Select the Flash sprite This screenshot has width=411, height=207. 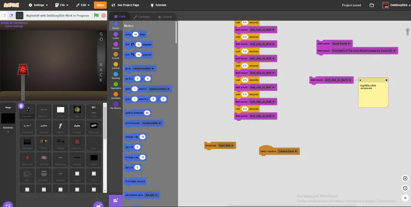tap(61, 111)
